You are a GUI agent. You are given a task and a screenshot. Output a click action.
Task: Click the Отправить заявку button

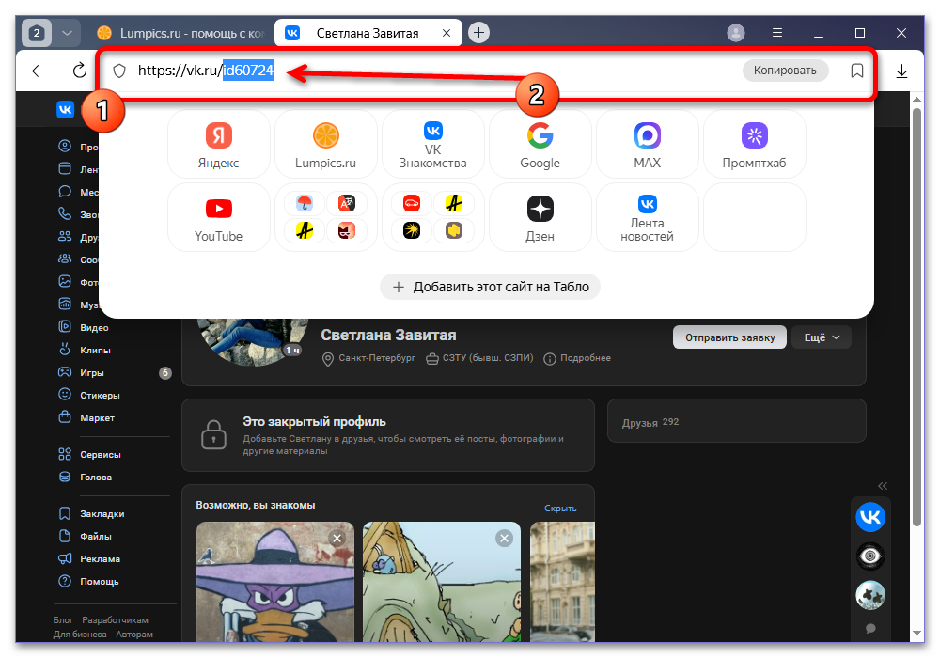[729, 337]
